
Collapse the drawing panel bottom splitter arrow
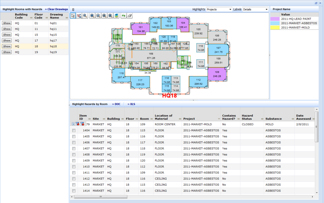(x=194, y=100)
